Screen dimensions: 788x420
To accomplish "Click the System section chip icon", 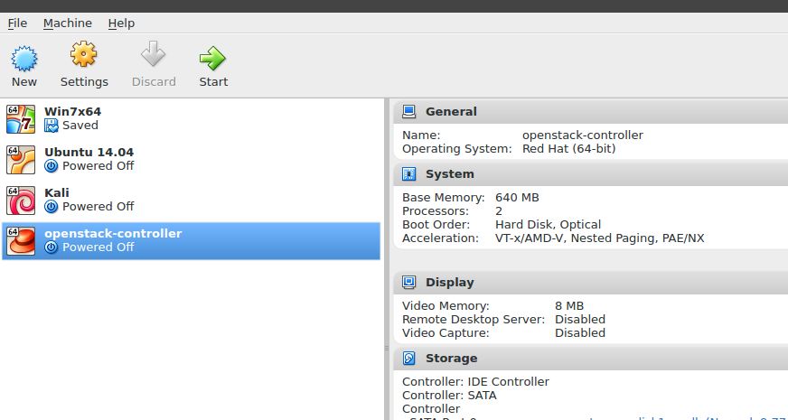I will (x=409, y=173).
